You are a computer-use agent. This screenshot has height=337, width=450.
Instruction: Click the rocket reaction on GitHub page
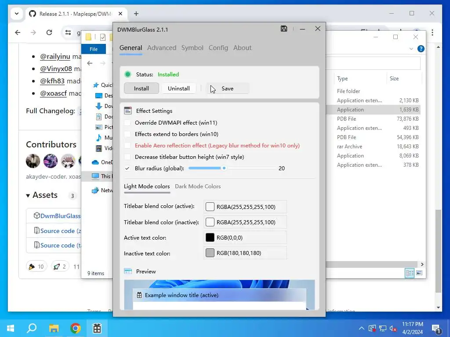tap(60, 266)
